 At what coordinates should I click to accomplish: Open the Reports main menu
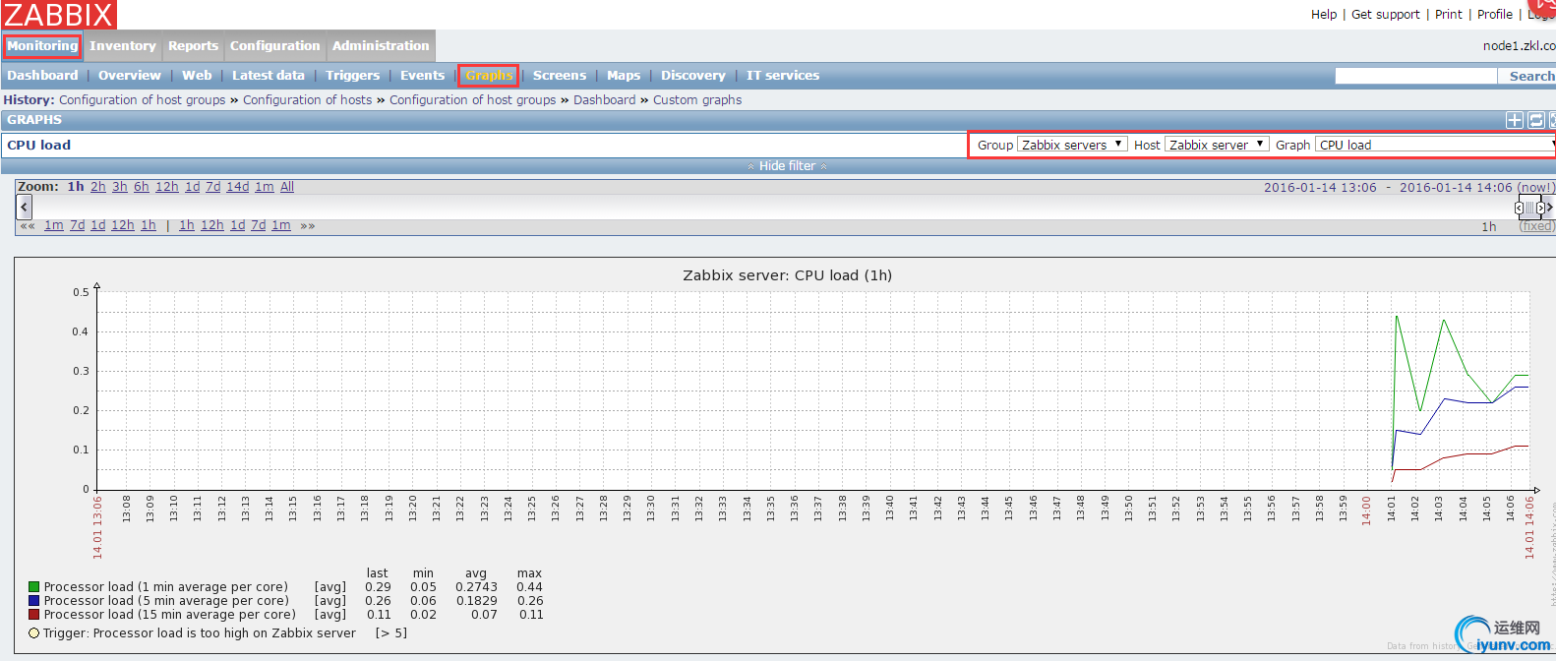(x=193, y=46)
